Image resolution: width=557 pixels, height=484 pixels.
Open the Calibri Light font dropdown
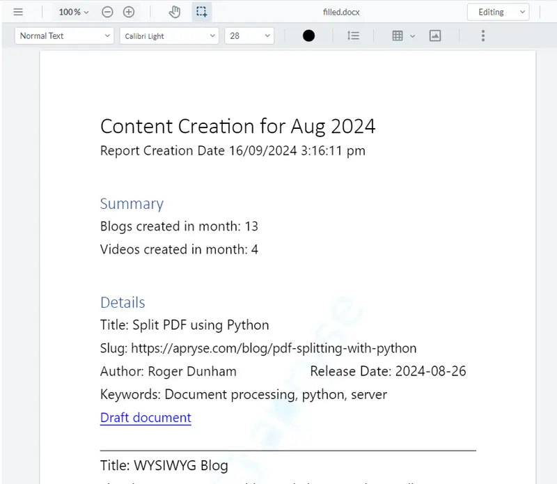[169, 36]
